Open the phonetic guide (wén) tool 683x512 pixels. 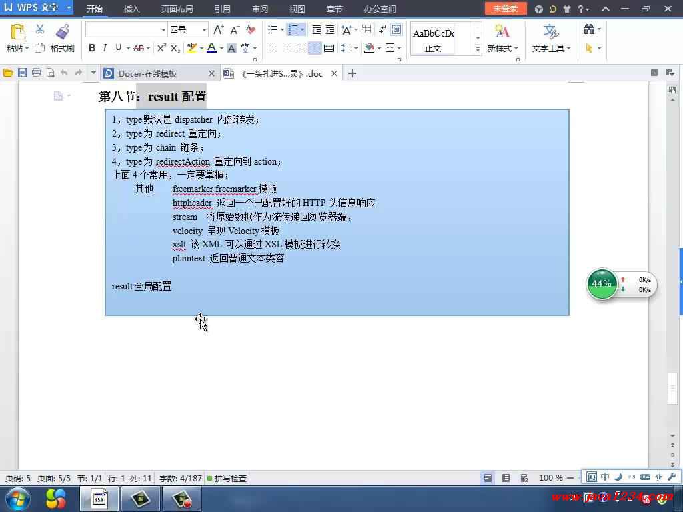245,48
